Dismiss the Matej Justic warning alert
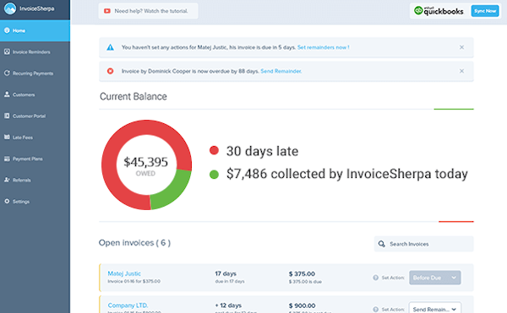 461,47
